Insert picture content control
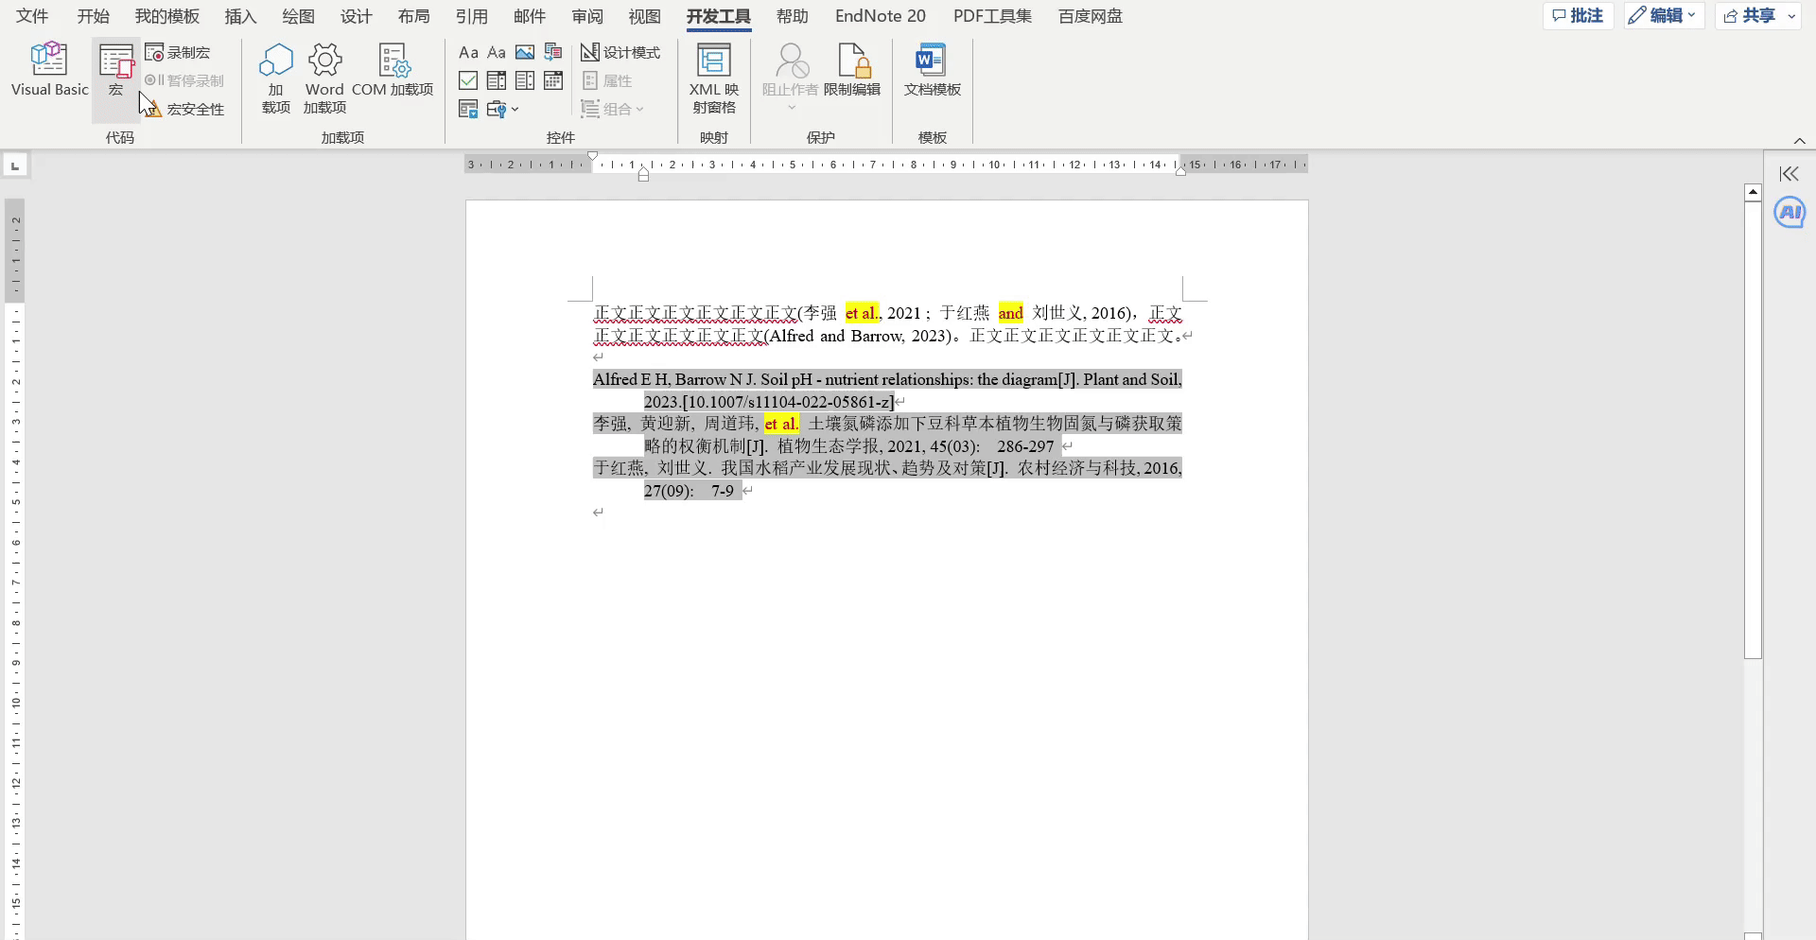The image size is (1816, 940). (x=525, y=52)
